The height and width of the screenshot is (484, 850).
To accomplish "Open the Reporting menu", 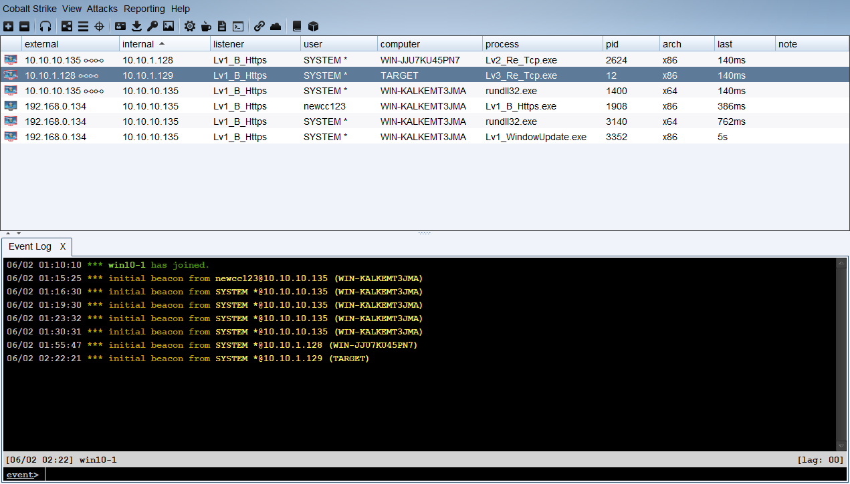I will point(144,9).
